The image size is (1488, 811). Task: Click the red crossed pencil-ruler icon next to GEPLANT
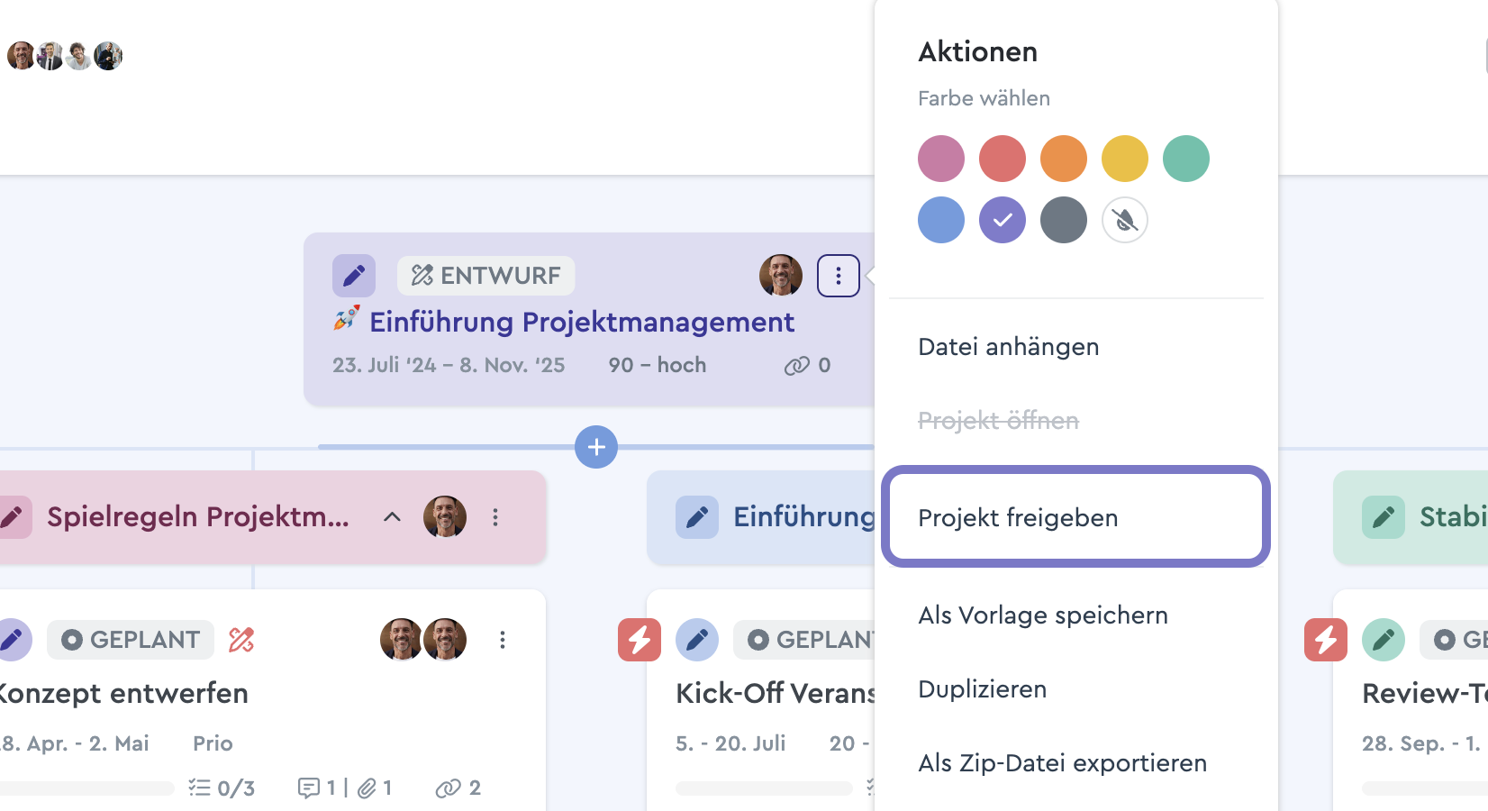pyautogui.click(x=241, y=640)
